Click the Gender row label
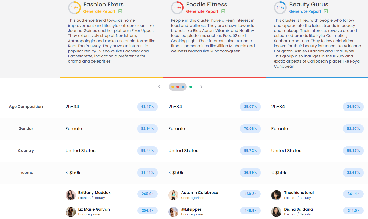This screenshot has width=368, height=219. pyautogui.click(x=26, y=129)
